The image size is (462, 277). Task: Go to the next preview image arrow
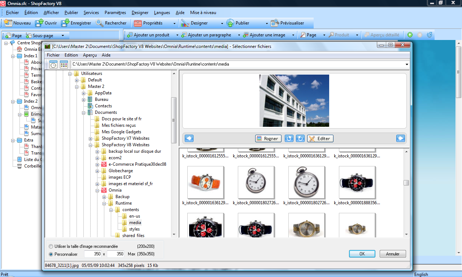point(400,138)
